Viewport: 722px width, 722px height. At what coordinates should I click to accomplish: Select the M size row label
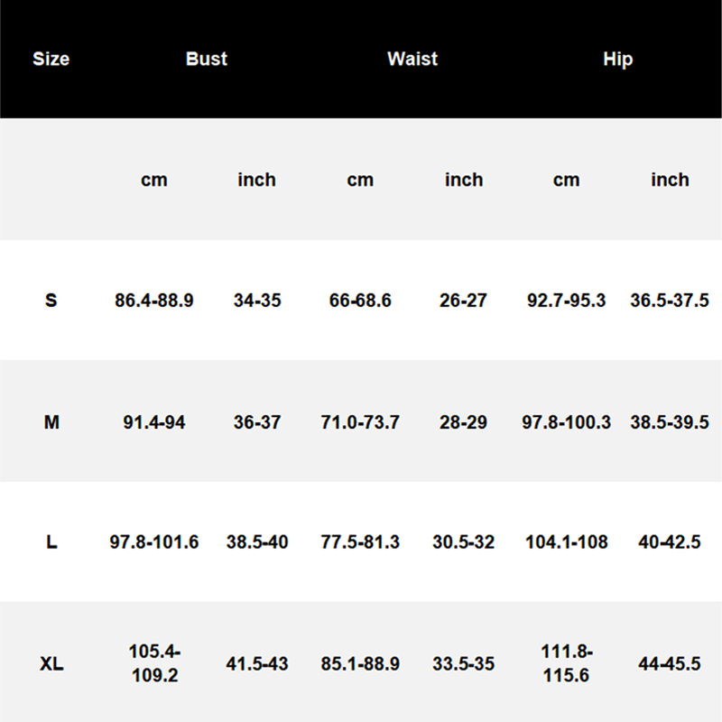click(x=51, y=421)
